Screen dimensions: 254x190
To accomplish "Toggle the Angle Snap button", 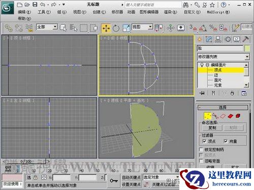I will click(x=203, y=28).
